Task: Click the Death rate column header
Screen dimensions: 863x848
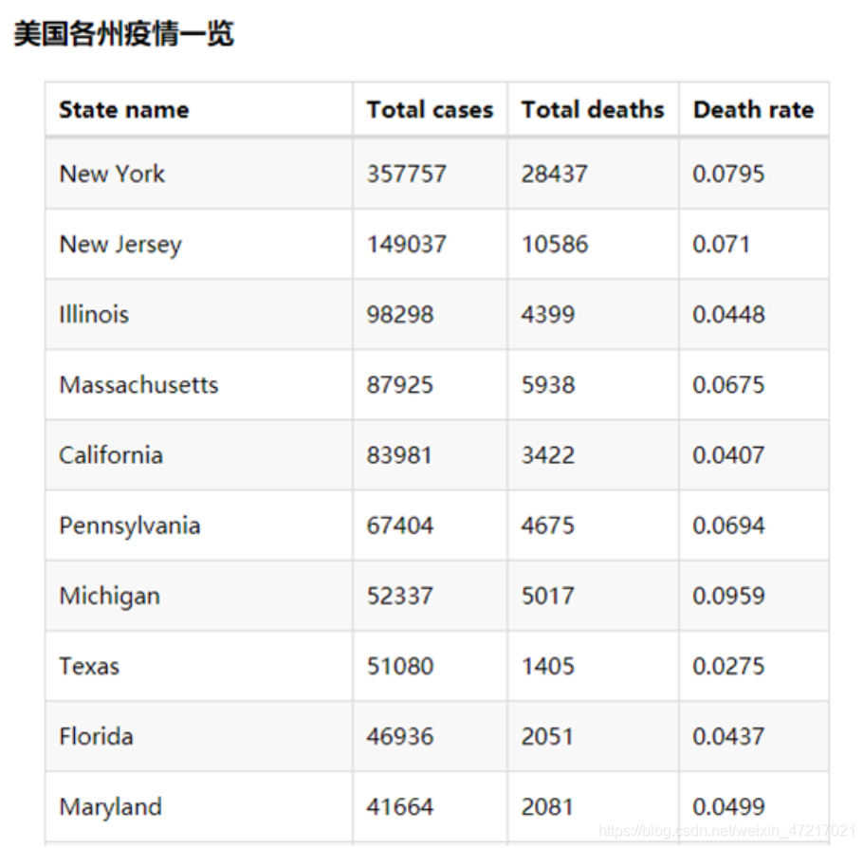Action: [x=753, y=110]
